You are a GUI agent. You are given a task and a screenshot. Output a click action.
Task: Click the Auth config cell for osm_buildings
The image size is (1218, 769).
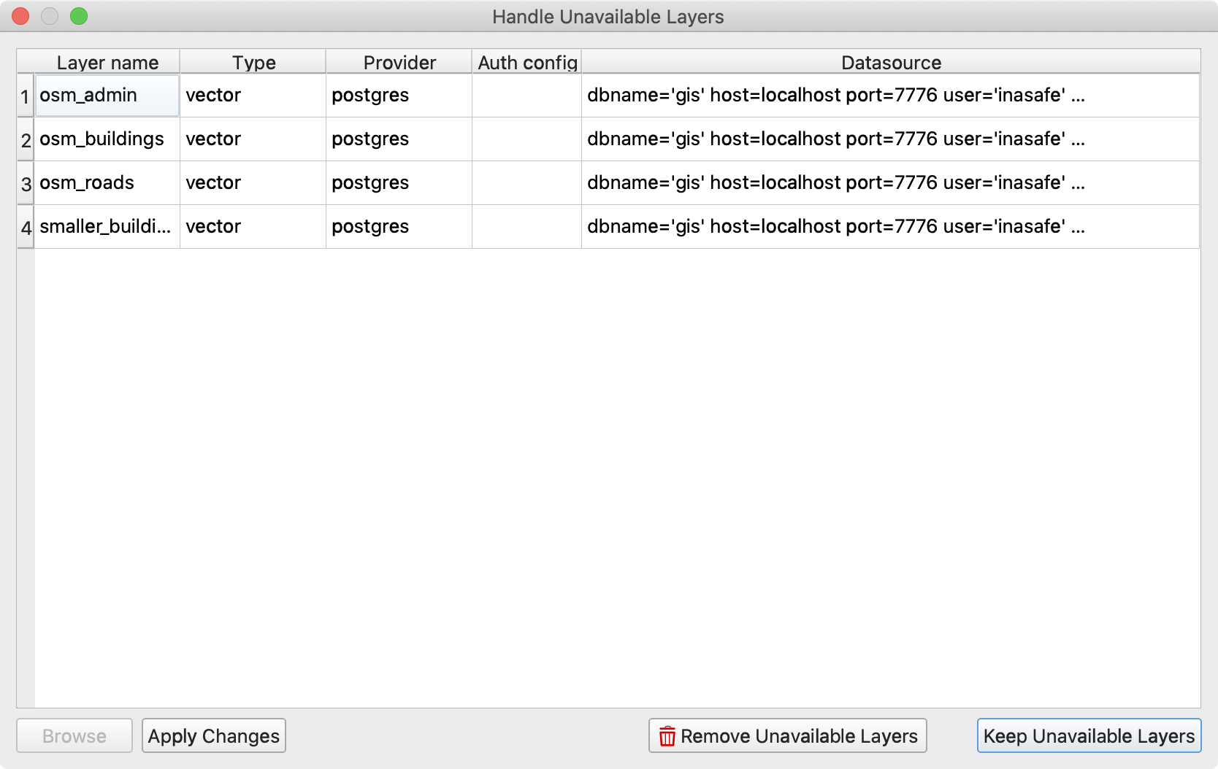click(x=526, y=139)
